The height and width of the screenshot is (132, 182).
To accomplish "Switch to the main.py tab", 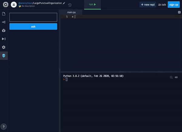I will pyautogui.click(x=71, y=12).
